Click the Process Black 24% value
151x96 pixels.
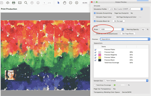(x=131, y=60)
